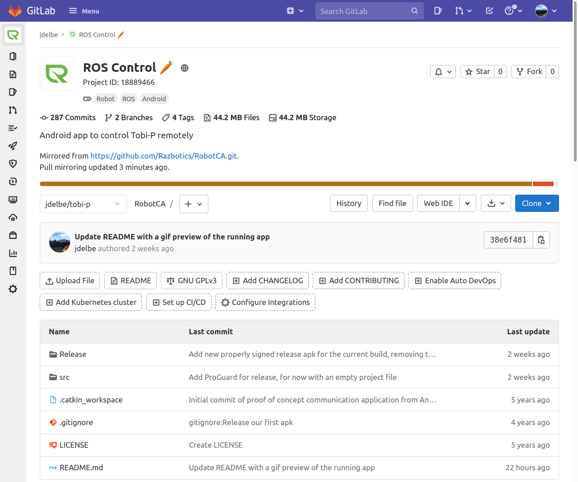Open the notification bell dropdown
The image size is (578, 482).
point(443,71)
